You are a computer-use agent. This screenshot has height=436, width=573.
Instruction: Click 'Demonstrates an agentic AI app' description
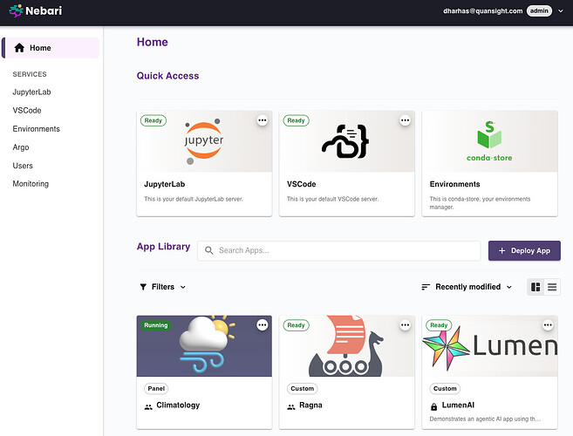tap(485, 419)
